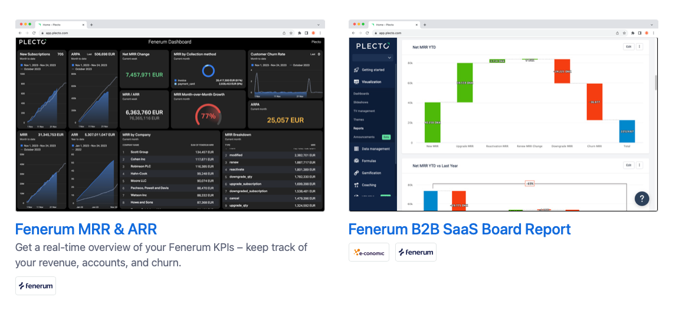Click the 7,457,971 EUR Net MRR Change value
679x310 pixels.
(x=144, y=74)
